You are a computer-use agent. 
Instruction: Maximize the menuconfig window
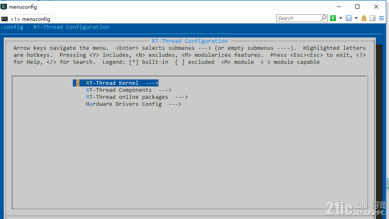click(357, 7)
